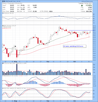Click the StockCharts.com label at top right
The height and width of the screenshot is (102, 98).
(87, 2)
